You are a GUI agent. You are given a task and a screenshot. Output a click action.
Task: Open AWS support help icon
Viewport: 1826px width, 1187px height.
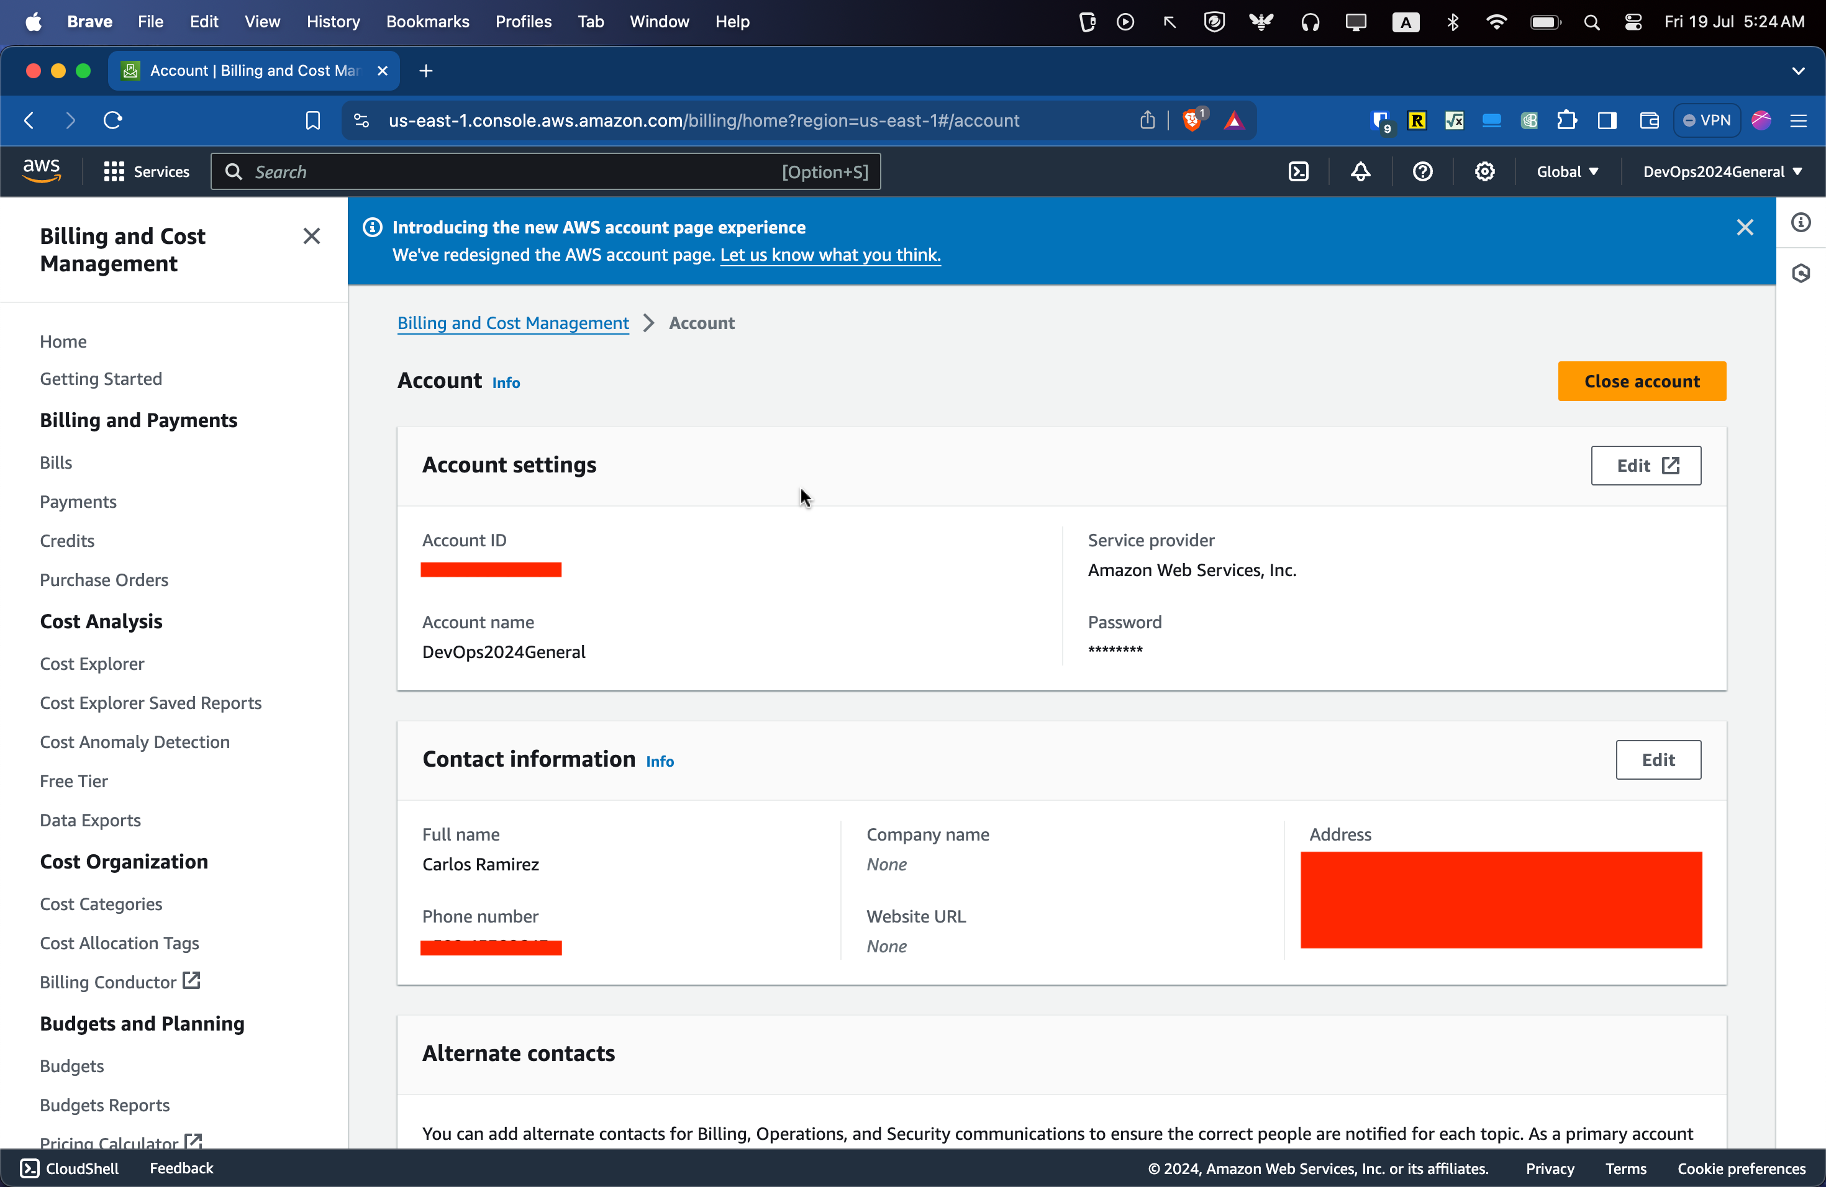coord(1422,172)
